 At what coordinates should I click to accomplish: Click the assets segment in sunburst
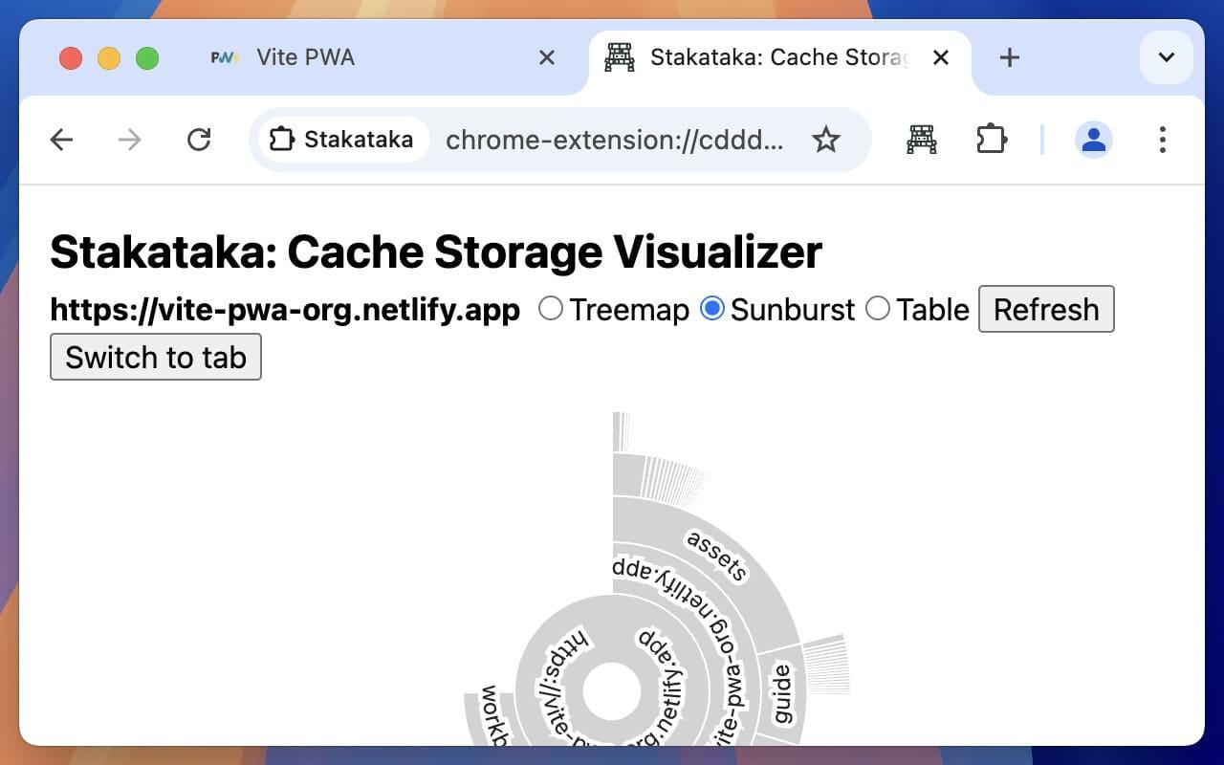[717, 556]
